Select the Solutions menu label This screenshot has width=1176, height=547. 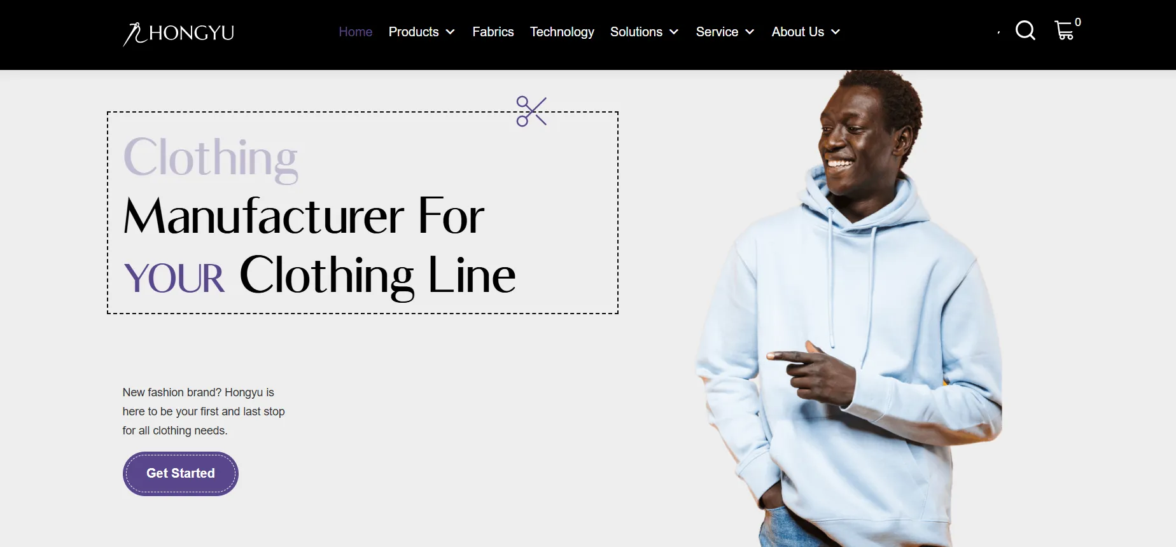[x=636, y=32]
